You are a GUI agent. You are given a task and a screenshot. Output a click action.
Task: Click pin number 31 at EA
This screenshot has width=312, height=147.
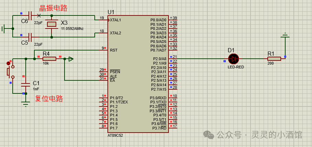(102, 78)
